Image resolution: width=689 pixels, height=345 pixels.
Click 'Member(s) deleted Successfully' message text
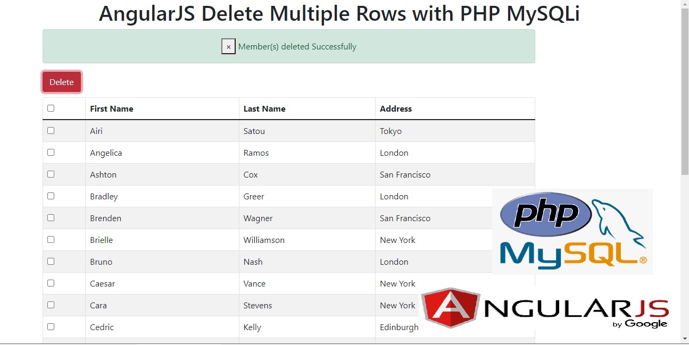coord(297,47)
